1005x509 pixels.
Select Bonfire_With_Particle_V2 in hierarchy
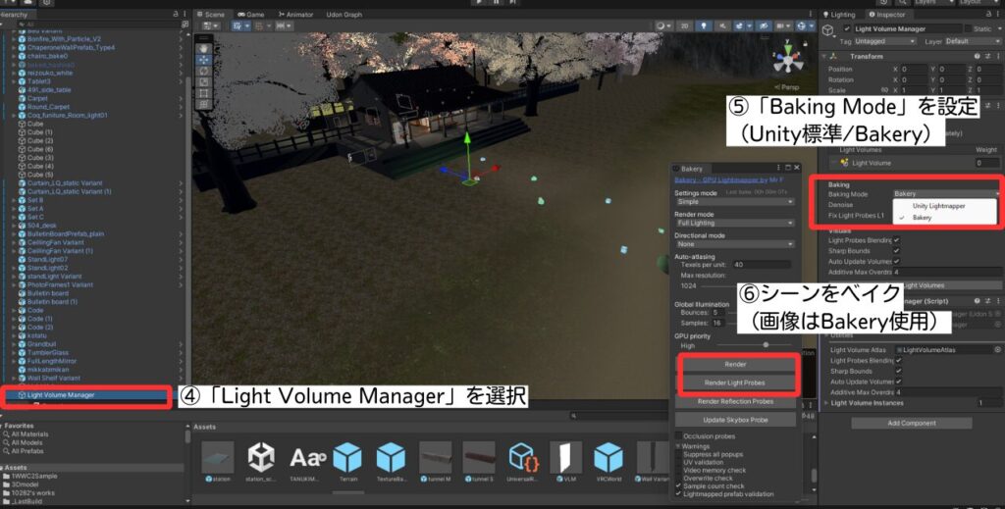click(x=64, y=39)
